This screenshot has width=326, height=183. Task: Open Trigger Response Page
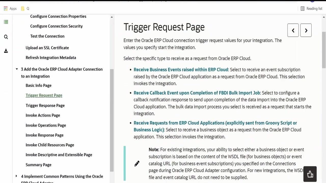tap(45, 105)
